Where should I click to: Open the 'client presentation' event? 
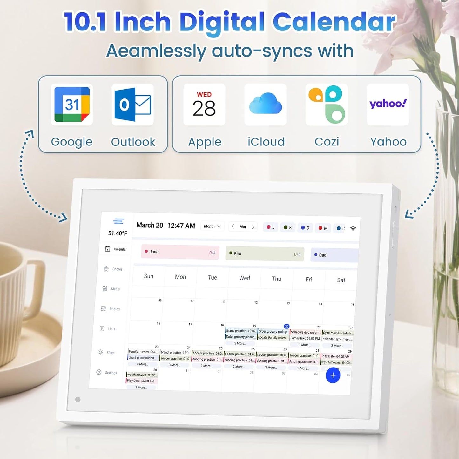142,358
